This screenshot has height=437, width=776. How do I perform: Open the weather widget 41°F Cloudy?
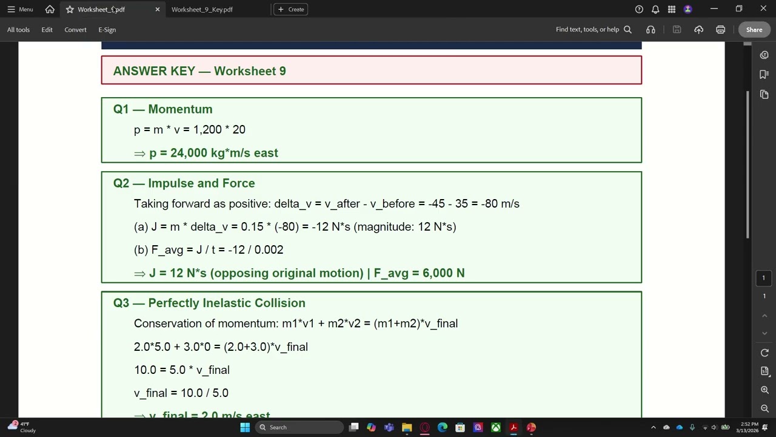22,427
